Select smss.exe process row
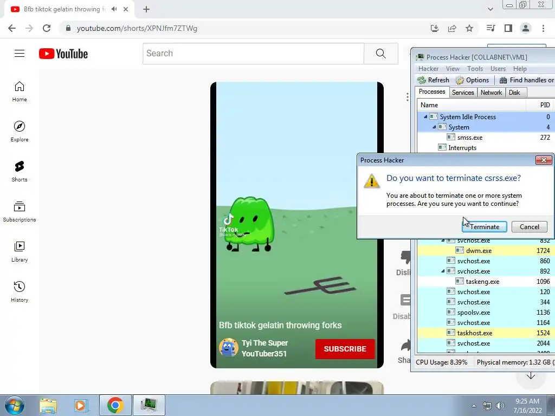Viewport: 555px width, 416px height. [x=486, y=137]
